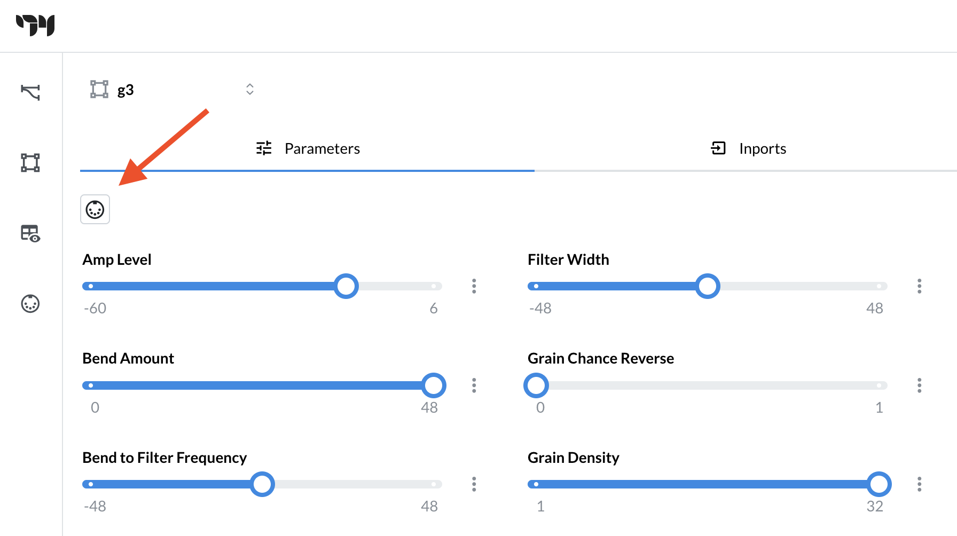Click the Bend to Filter Frequency label
The image size is (957, 536).
tap(164, 458)
